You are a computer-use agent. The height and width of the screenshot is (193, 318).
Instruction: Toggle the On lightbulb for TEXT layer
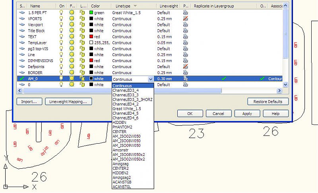[x=62, y=37]
